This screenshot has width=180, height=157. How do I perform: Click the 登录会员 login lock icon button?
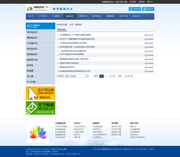145,9
